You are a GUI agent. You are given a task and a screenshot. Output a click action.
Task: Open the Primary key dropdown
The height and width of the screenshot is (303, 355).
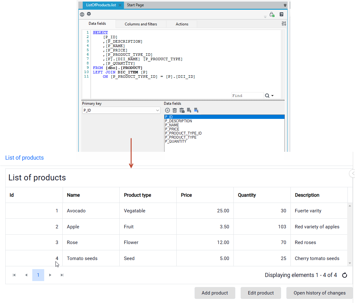[x=121, y=110]
